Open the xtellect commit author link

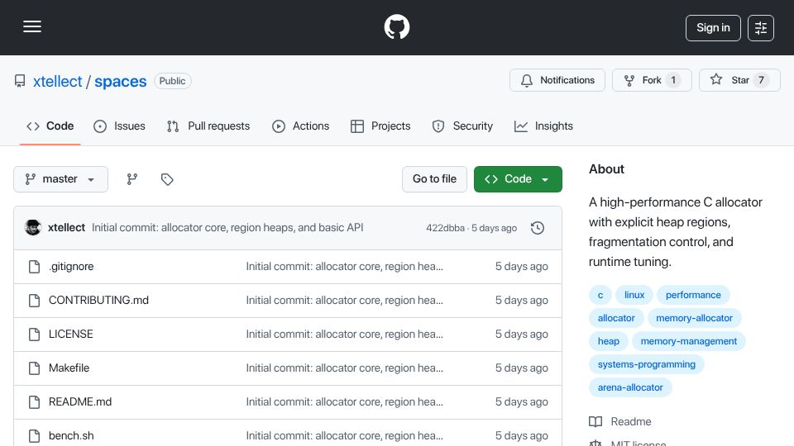click(x=66, y=228)
